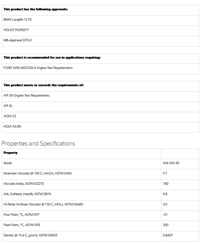Click the ACEA A5/B5 row
Viewport: 203px width, 244px height.
point(12,126)
